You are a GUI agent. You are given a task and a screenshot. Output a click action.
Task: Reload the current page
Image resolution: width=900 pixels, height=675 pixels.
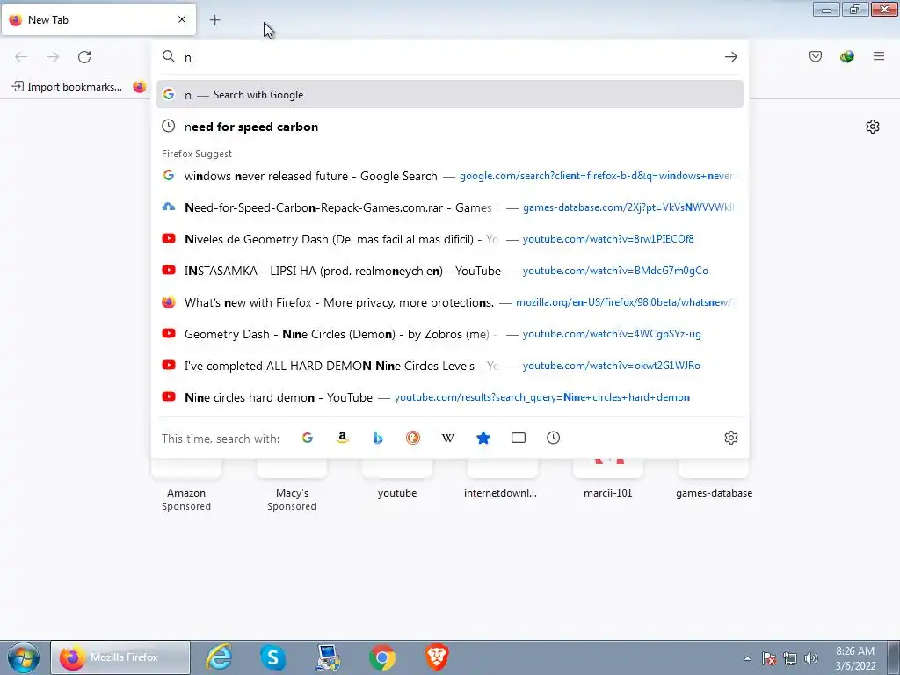click(84, 57)
